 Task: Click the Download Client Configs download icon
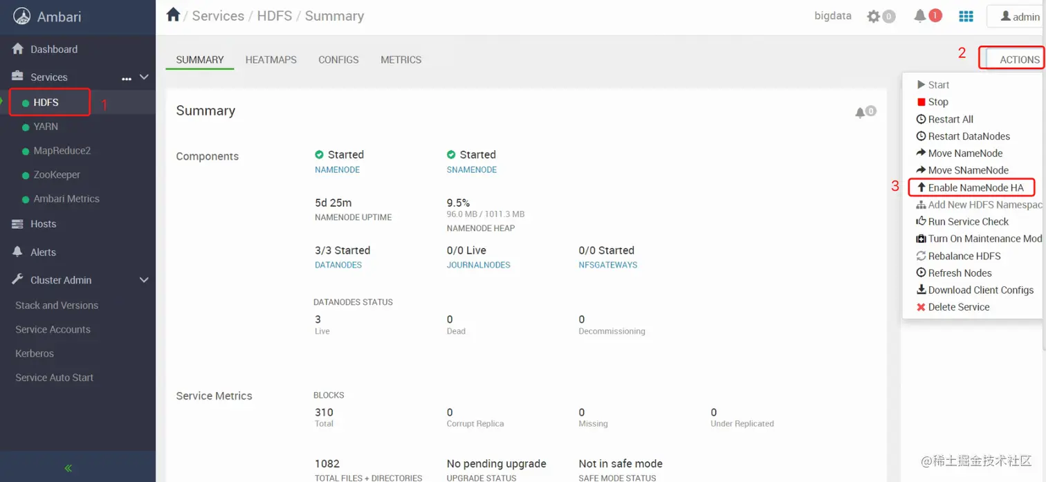pyautogui.click(x=921, y=290)
